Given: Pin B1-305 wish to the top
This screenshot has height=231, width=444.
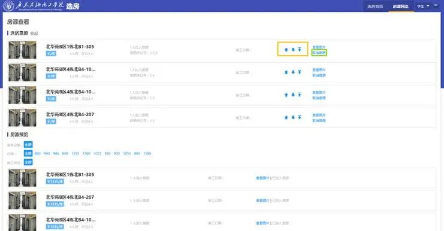Looking at the screenshot, I should pos(300,50).
